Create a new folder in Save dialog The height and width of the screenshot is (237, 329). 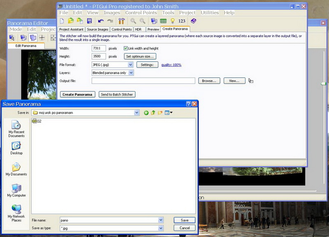pyautogui.click(x=160, y=113)
